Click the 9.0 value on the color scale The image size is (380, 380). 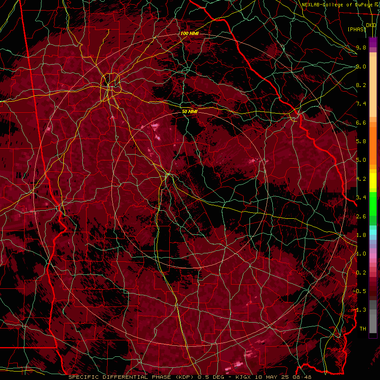tap(361, 66)
